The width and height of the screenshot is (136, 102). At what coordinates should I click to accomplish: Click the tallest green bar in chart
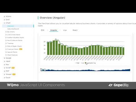point(54,48)
